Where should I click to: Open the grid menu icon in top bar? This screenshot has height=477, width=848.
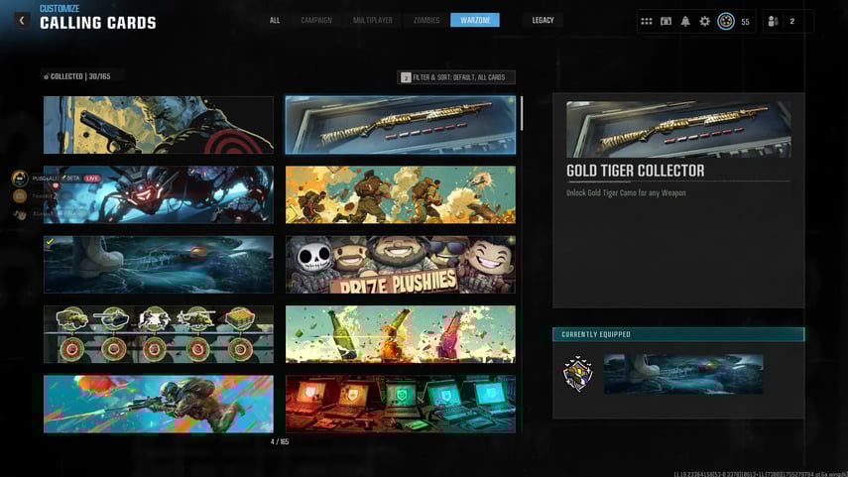coord(647,21)
